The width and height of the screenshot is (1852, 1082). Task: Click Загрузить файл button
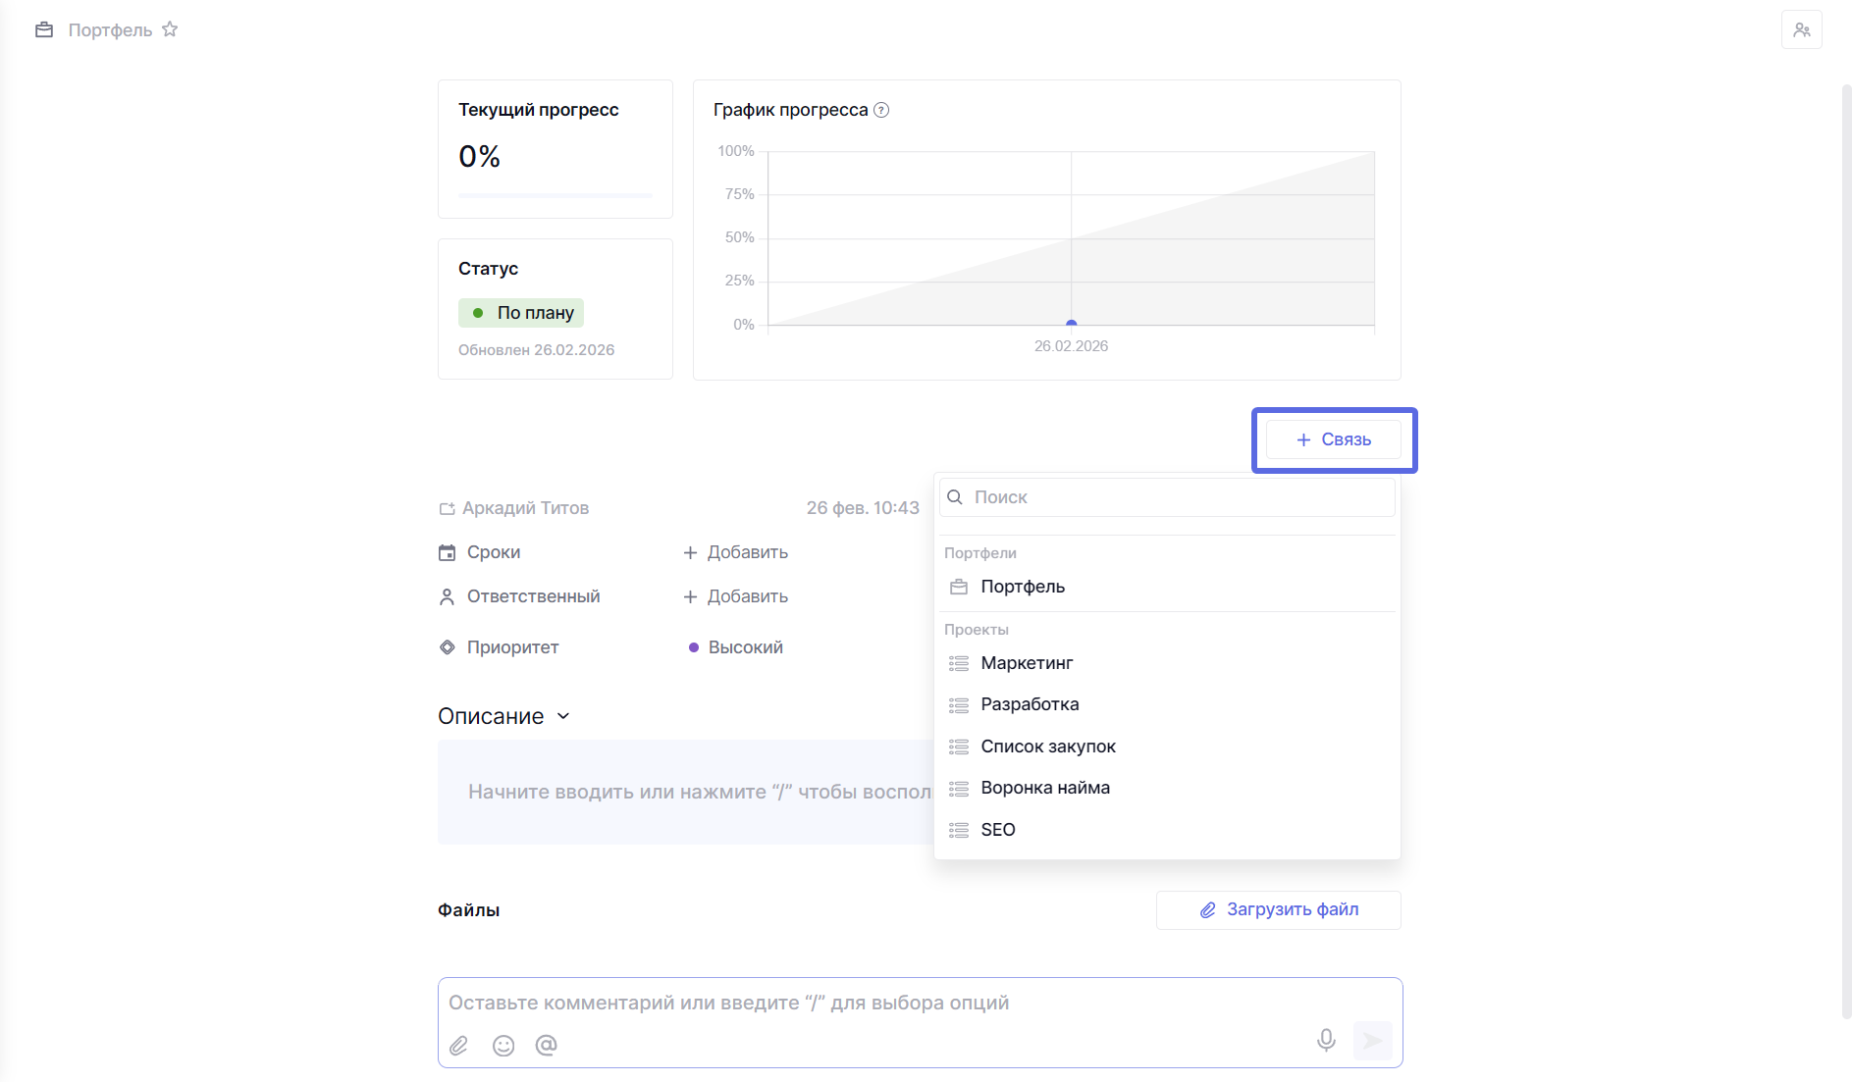point(1278,910)
